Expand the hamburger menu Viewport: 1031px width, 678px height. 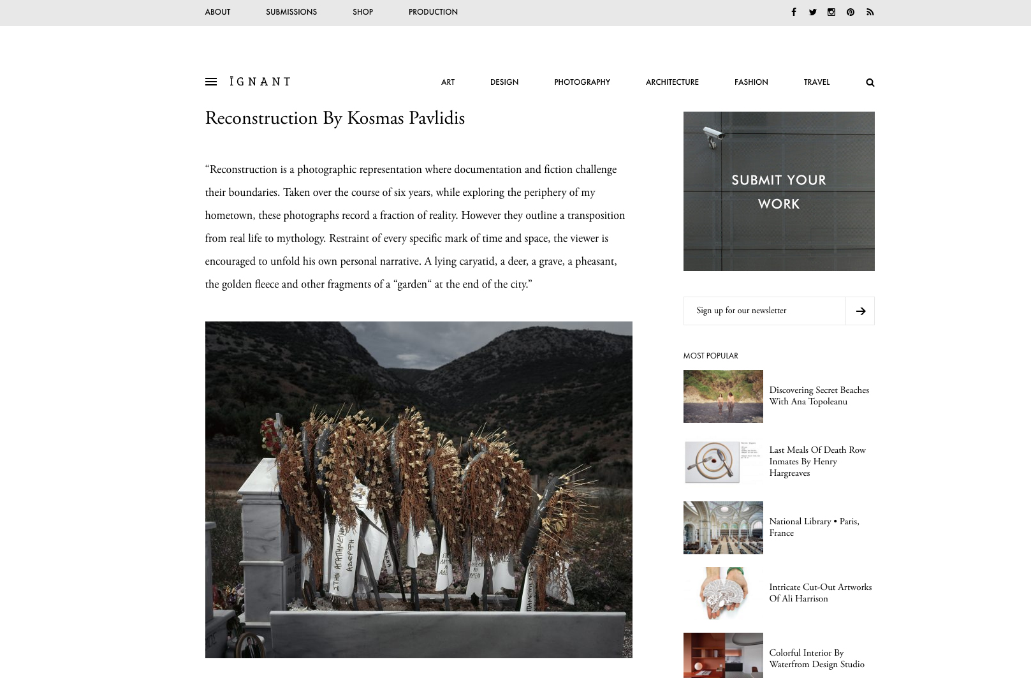tap(211, 82)
